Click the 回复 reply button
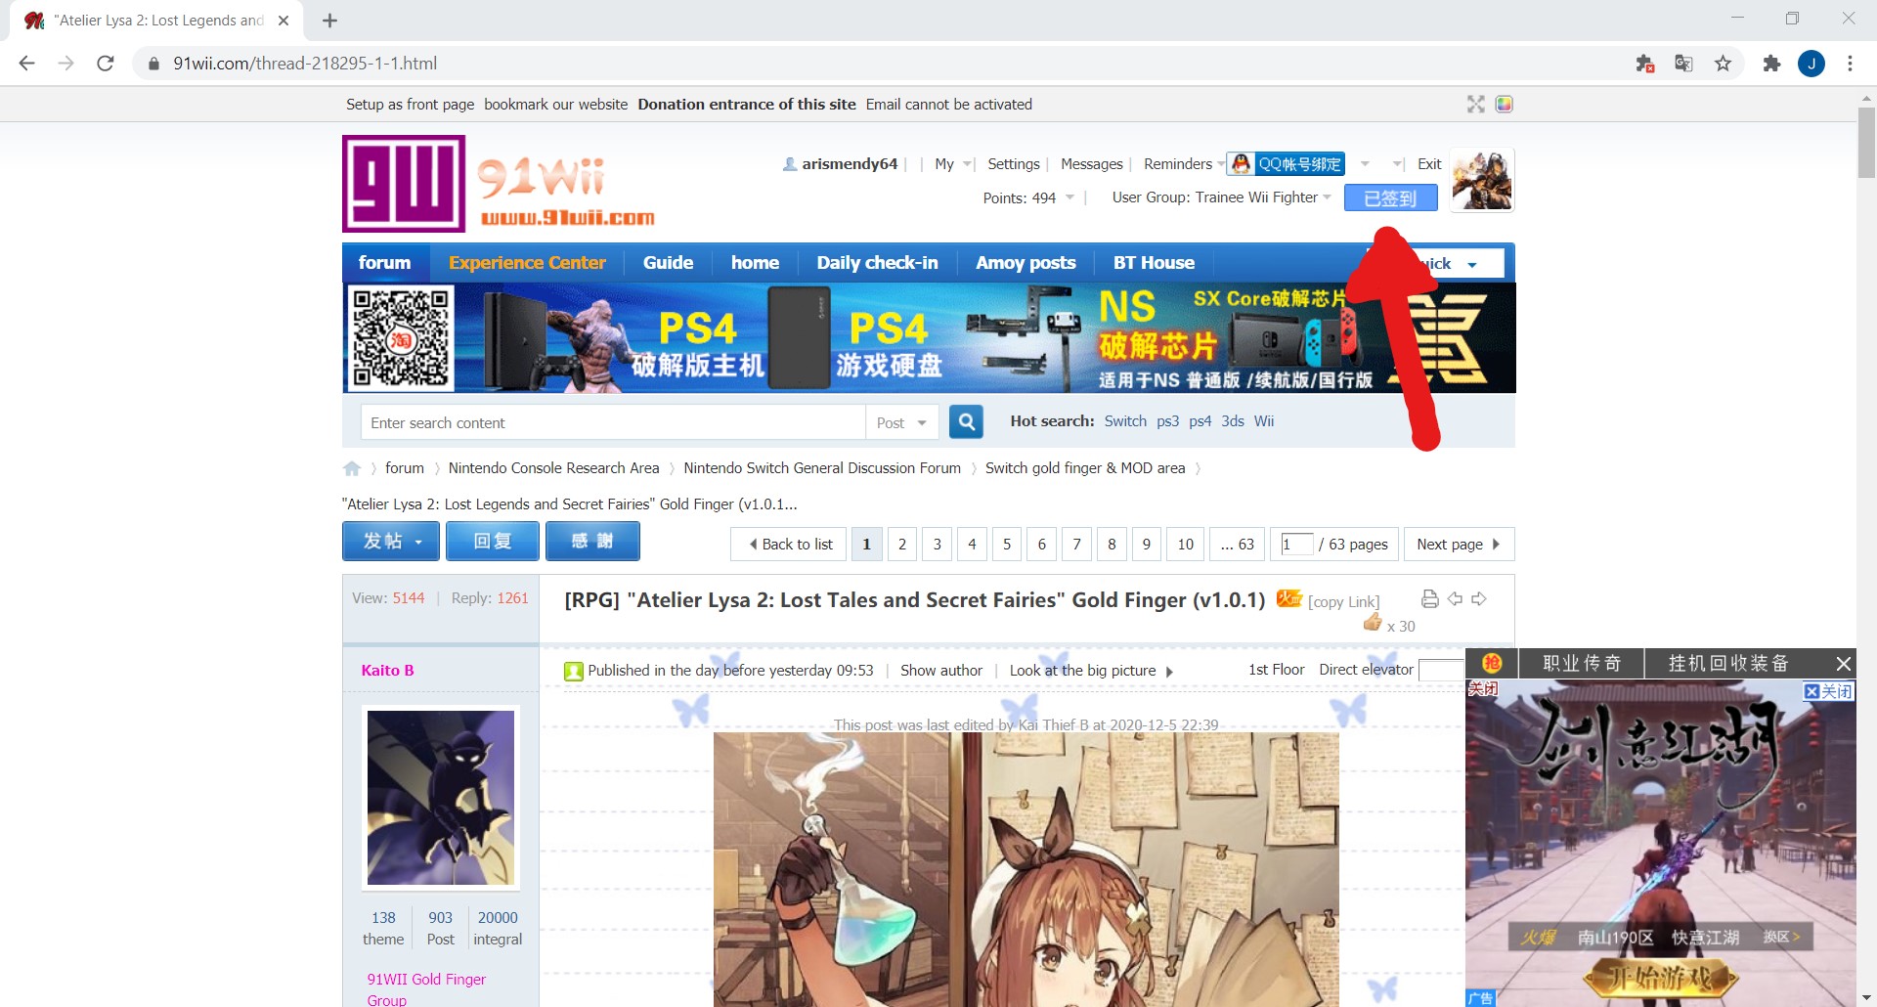 (493, 542)
